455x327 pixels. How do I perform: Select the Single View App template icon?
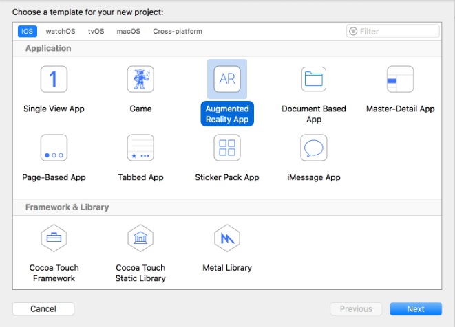click(x=54, y=80)
